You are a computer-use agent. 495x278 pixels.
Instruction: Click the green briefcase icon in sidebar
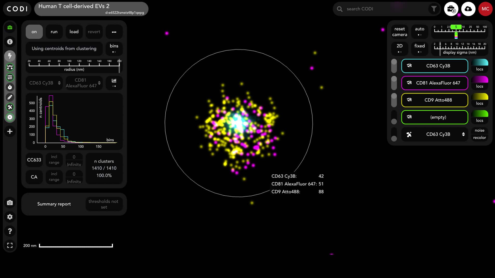point(10,27)
